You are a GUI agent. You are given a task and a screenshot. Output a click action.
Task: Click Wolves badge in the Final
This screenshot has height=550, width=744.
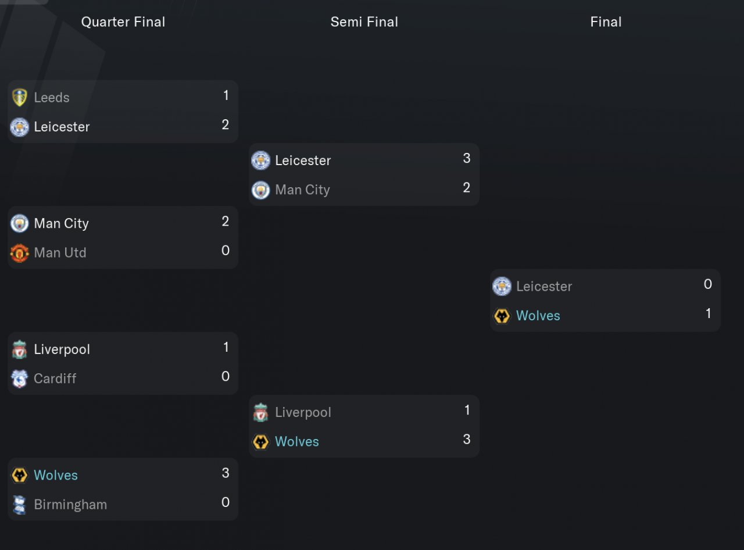click(502, 316)
